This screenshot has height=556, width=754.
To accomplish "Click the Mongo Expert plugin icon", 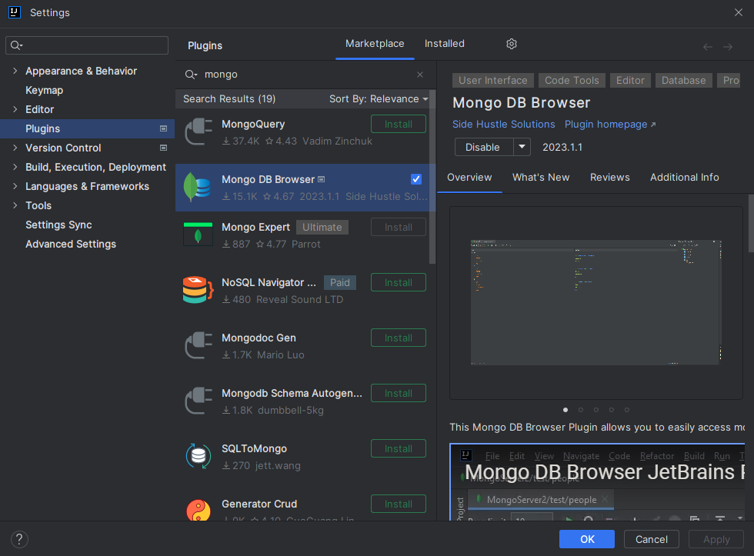I will [199, 234].
